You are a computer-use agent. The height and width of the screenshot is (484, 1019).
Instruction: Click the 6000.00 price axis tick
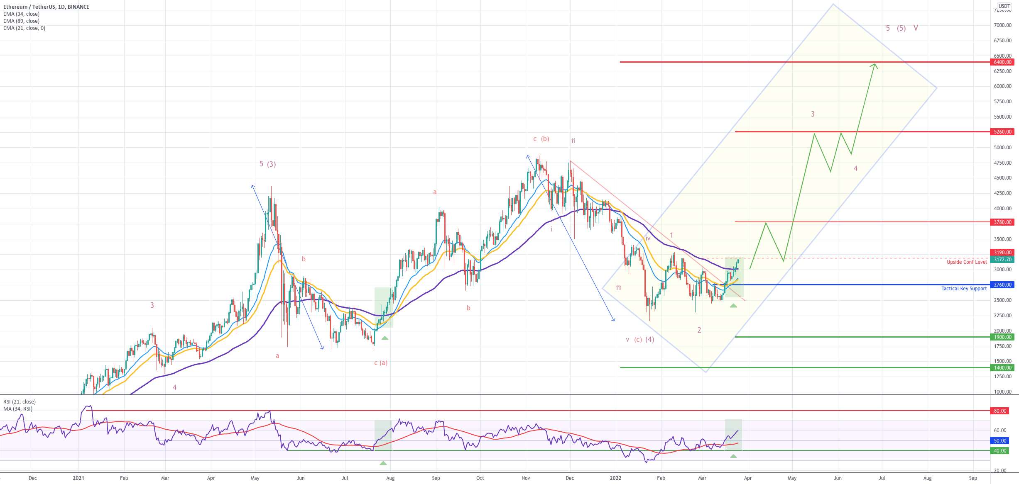(x=1003, y=86)
